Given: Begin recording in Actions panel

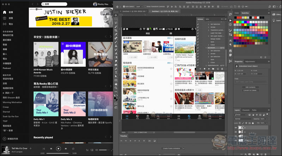Looking at the screenshot, I should click(x=204, y=69).
